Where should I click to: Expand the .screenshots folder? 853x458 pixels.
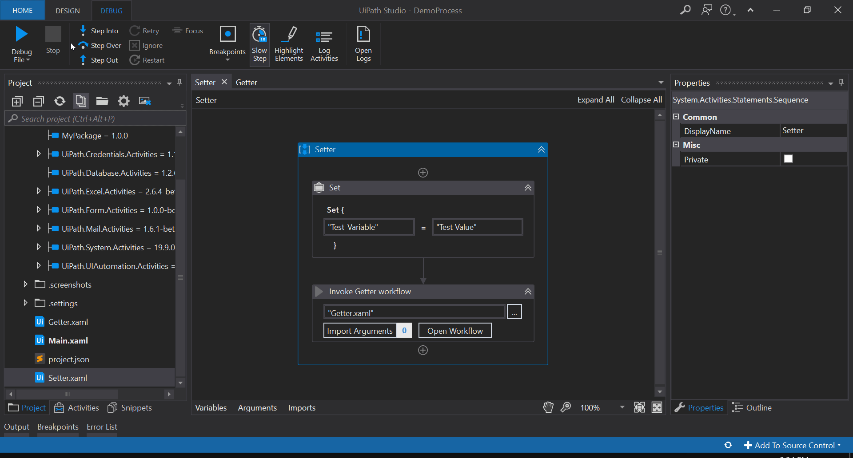pos(25,284)
